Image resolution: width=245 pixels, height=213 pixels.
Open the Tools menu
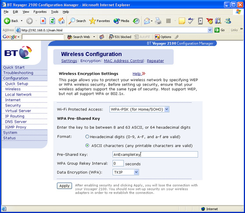coord(55,12)
